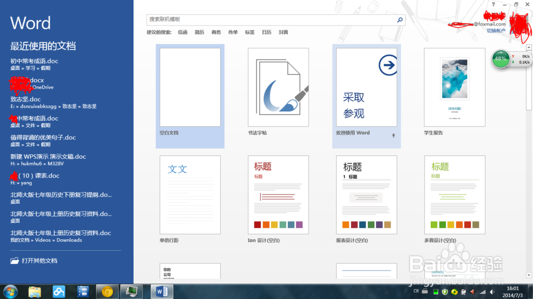Open the Help question mark icon
The image size is (533, 299).
(493, 4)
